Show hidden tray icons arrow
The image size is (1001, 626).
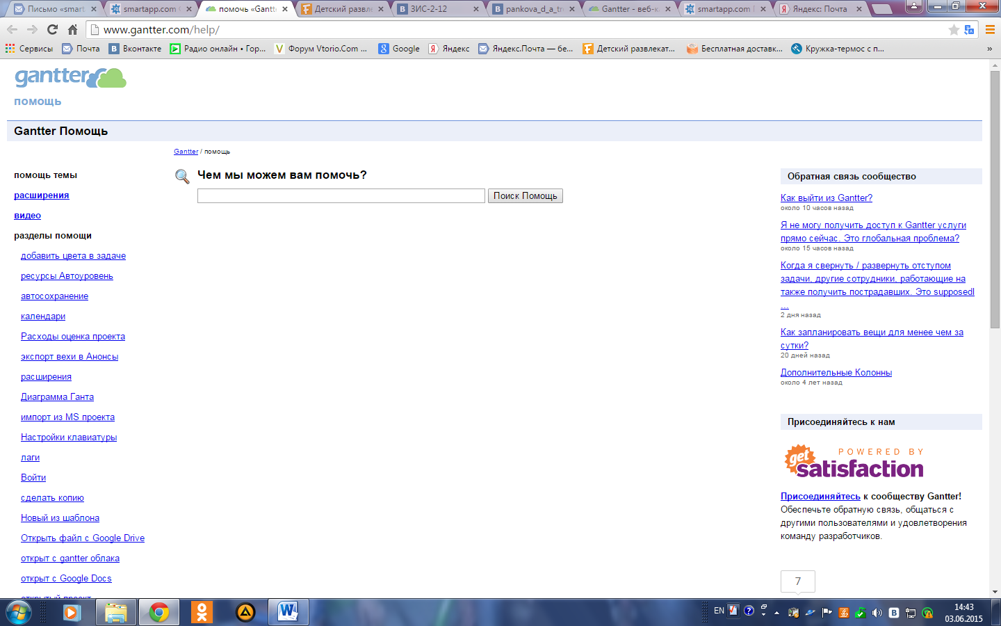pyautogui.click(x=776, y=613)
